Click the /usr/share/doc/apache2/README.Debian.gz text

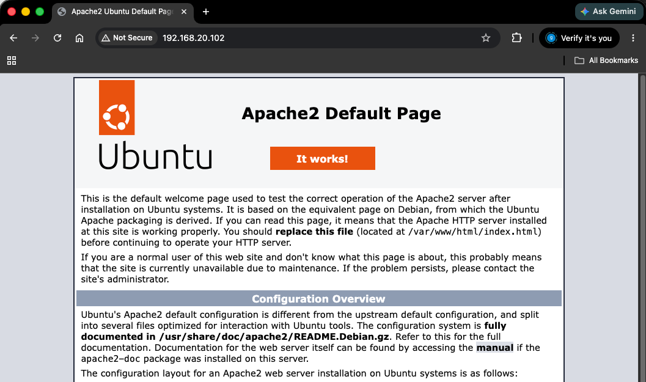[274, 337]
